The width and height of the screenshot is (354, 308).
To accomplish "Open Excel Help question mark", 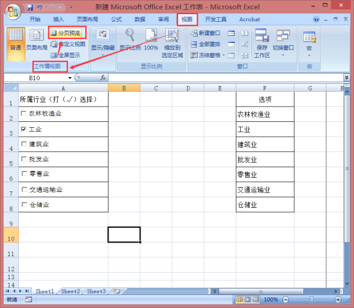I will [316, 19].
